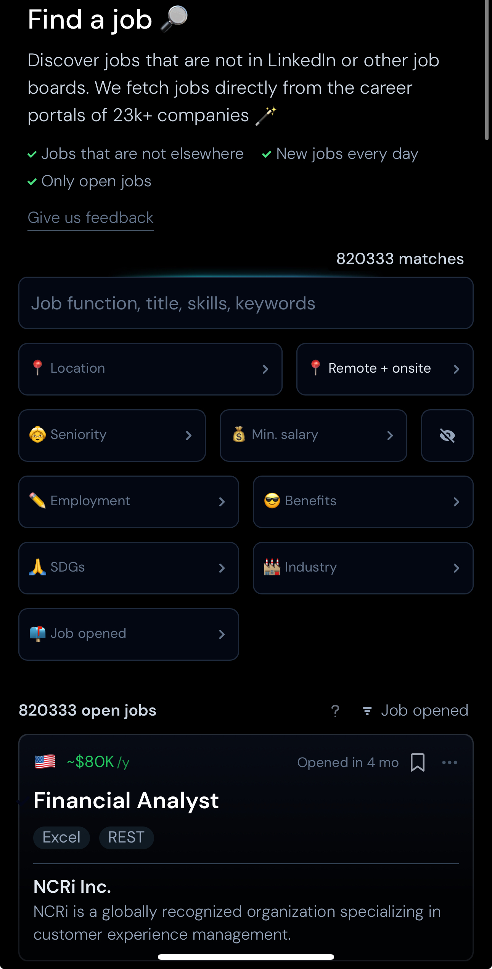Screen dimensions: 492x969
Task: Open three-dot menu on Financial Analyst card
Action: [449, 762]
